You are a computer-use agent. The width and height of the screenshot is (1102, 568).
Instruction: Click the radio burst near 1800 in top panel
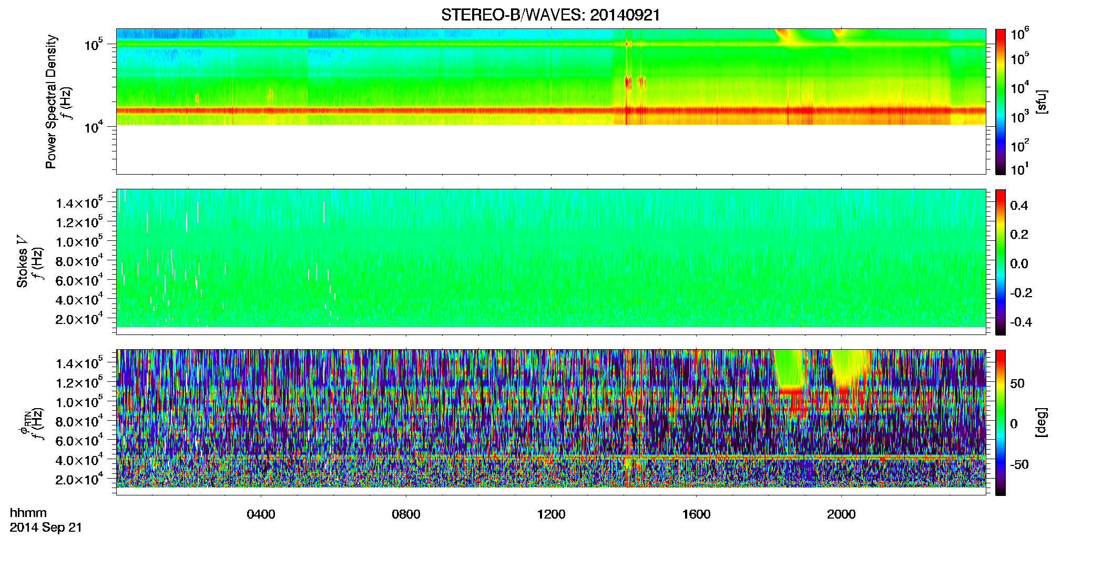click(787, 37)
